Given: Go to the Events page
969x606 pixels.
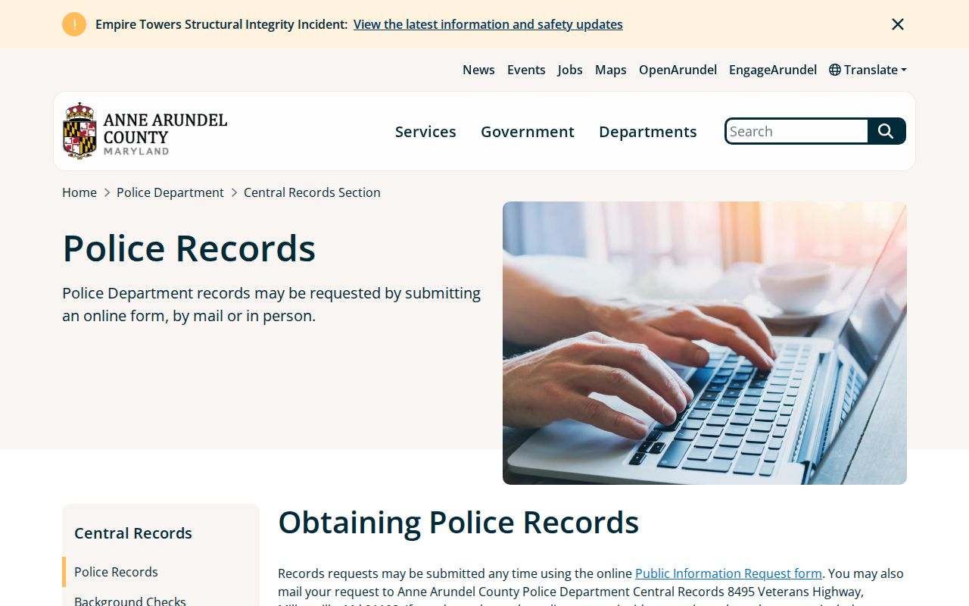Looking at the screenshot, I should (x=526, y=70).
